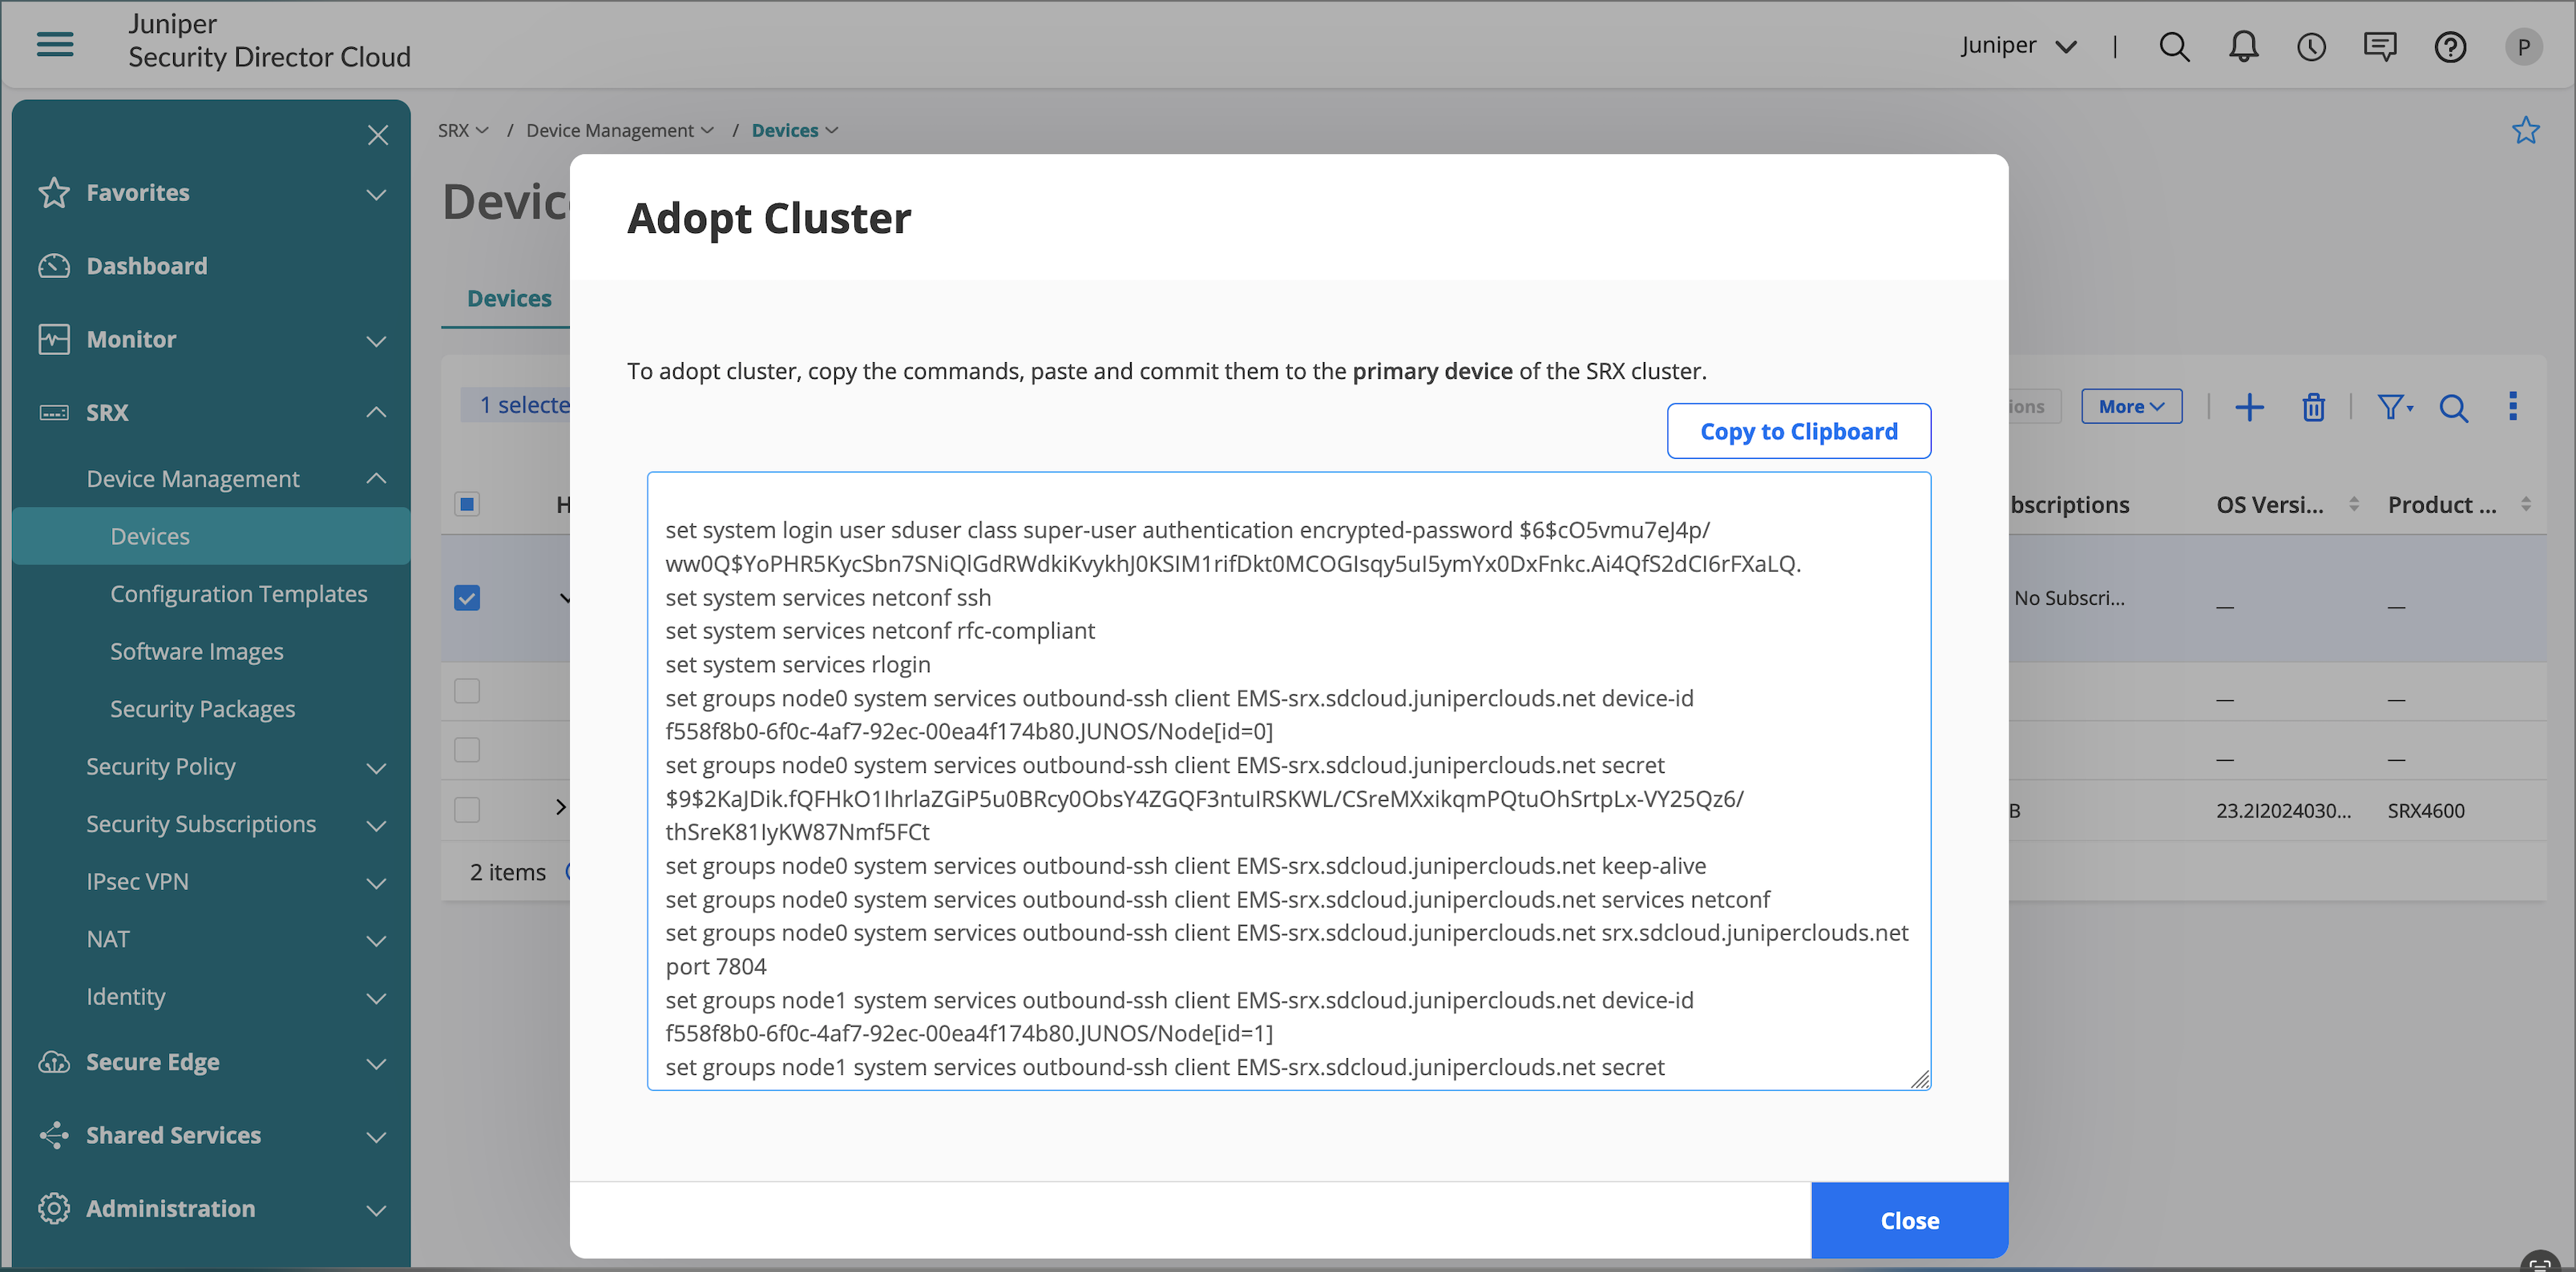Click the Copy to Clipboard button
Image resolution: width=2576 pixels, height=1272 pixels.
1798,431
